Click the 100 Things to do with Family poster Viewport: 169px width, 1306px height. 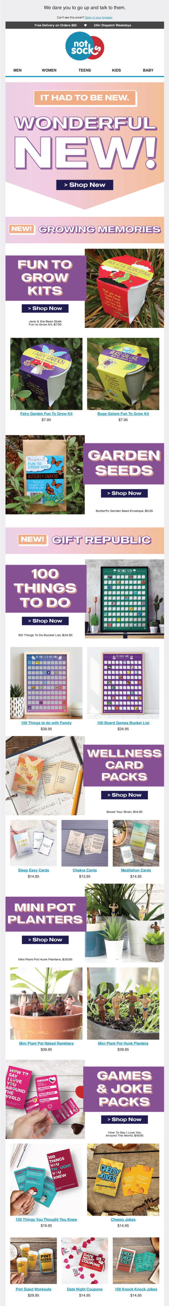(46, 682)
